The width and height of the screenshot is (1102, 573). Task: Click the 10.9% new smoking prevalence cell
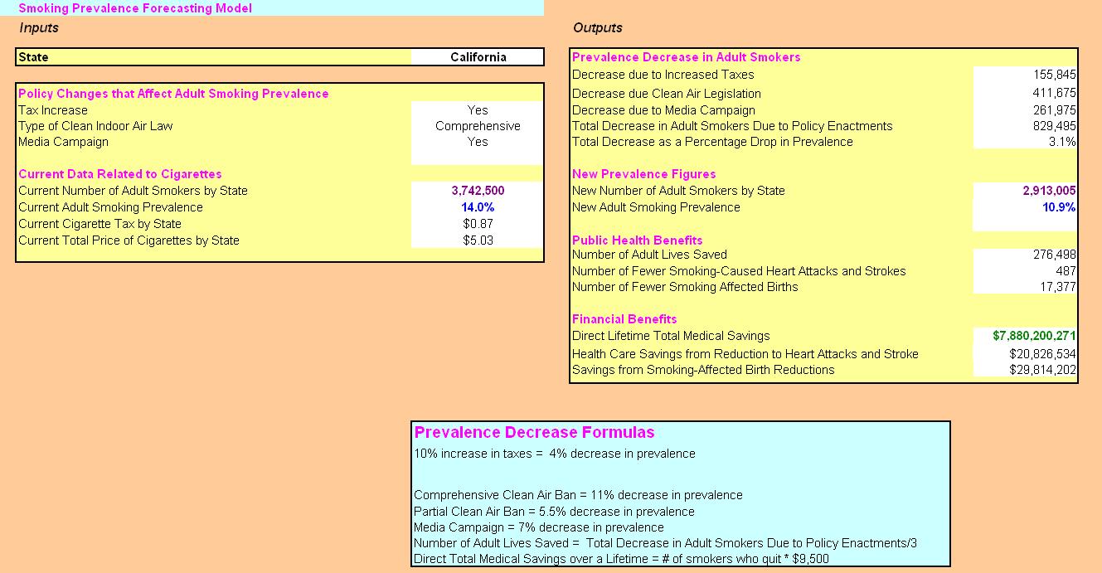1026,207
